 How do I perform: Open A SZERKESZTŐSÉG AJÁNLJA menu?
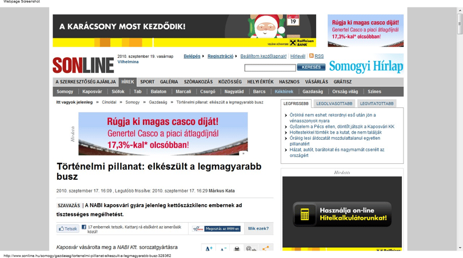point(86,82)
